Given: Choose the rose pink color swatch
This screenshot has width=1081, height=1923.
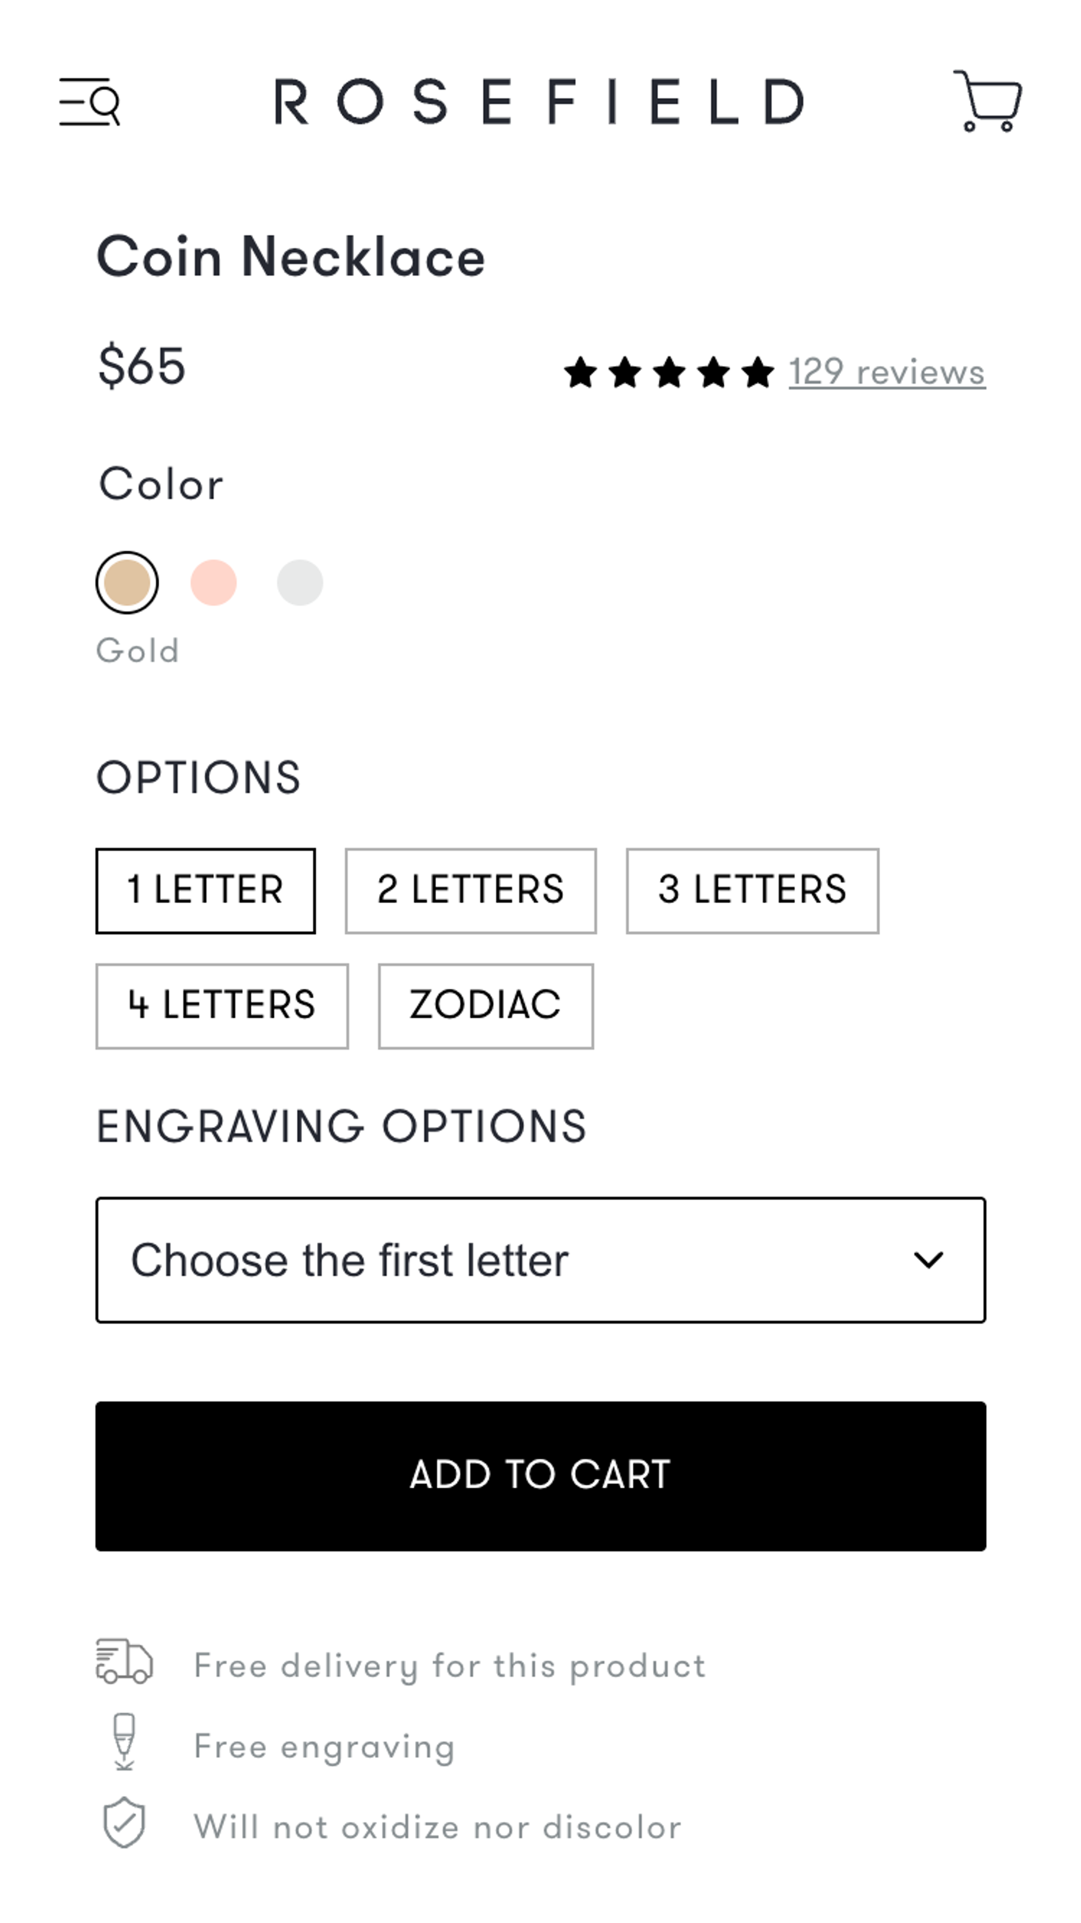Looking at the screenshot, I should coord(213,582).
